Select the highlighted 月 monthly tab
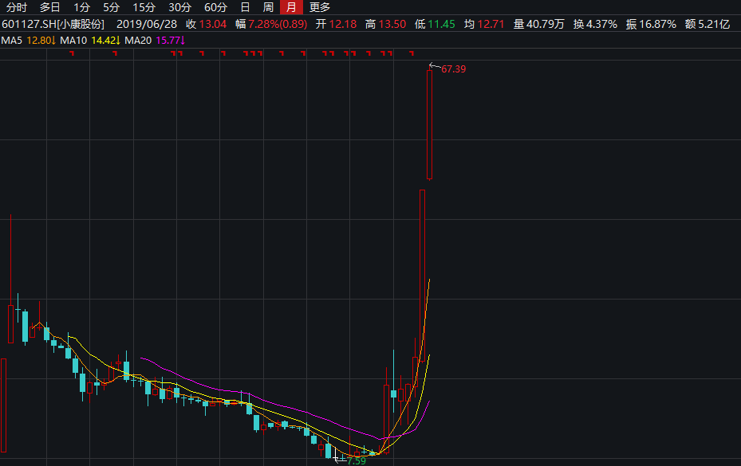Image resolution: width=741 pixels, height=466 pixels. (291, 7)
